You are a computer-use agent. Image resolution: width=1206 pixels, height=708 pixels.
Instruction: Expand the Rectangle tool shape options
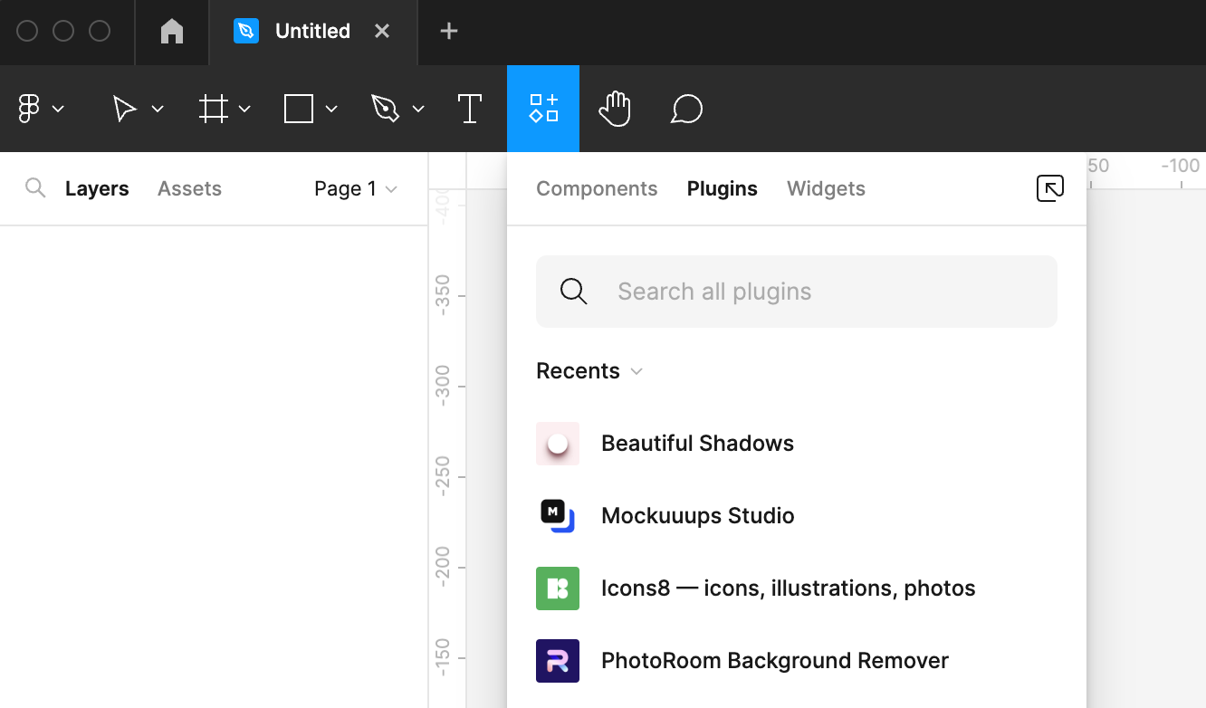tap(330, 109)
